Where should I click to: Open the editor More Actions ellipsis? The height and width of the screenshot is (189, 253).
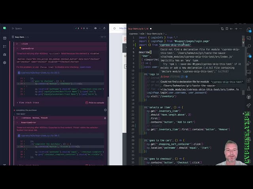(x=241, y=29)
